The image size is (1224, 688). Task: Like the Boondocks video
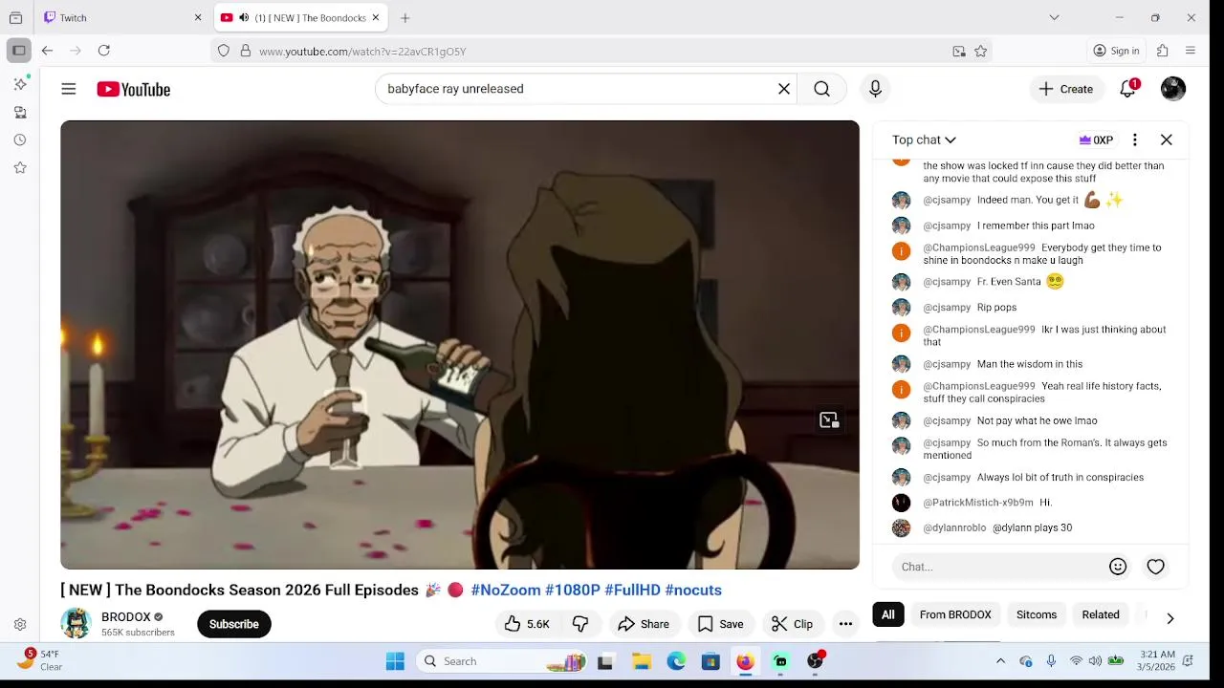[527, 624]
